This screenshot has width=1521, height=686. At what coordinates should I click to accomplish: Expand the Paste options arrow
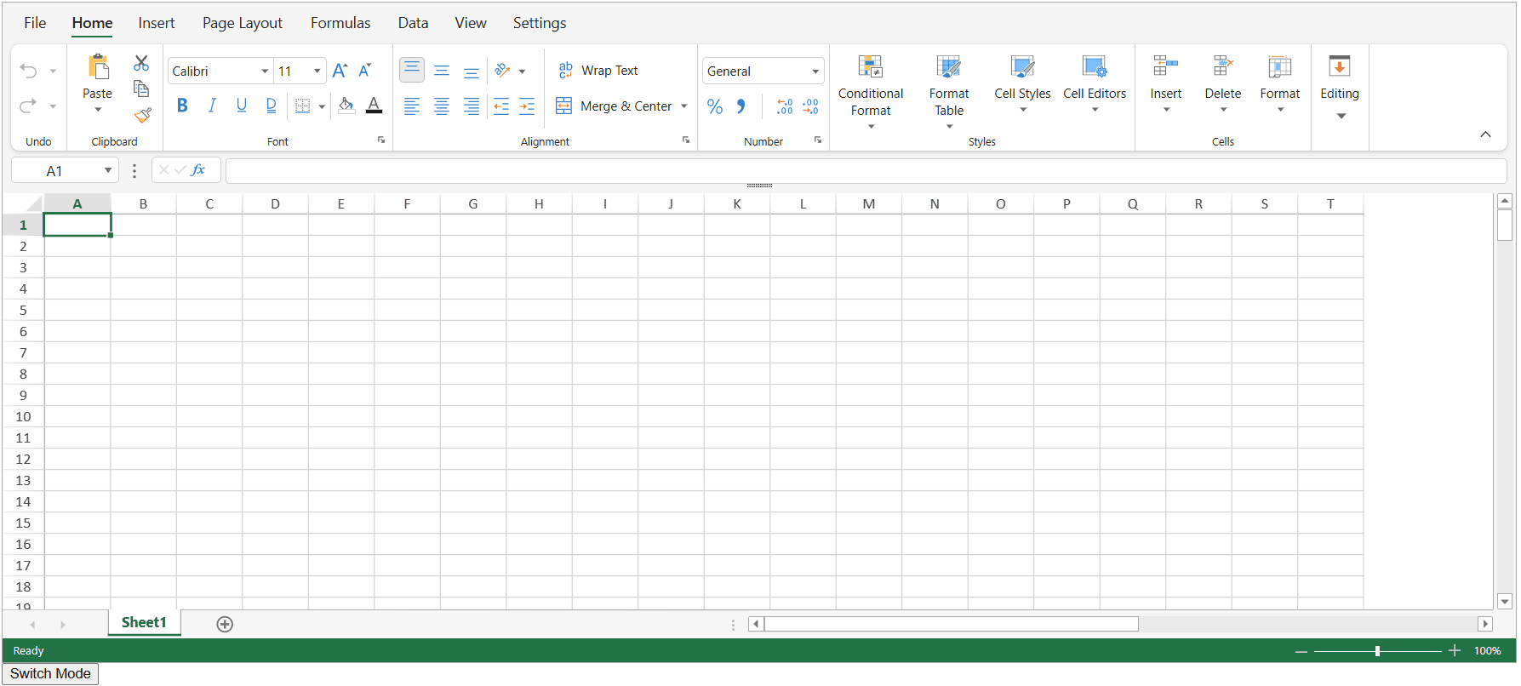(98, 110)
